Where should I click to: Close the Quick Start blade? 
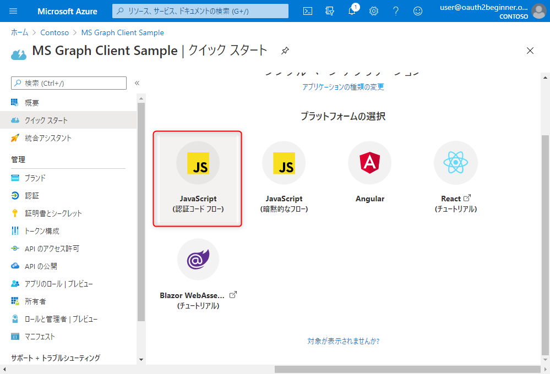[x=530, y=51]
